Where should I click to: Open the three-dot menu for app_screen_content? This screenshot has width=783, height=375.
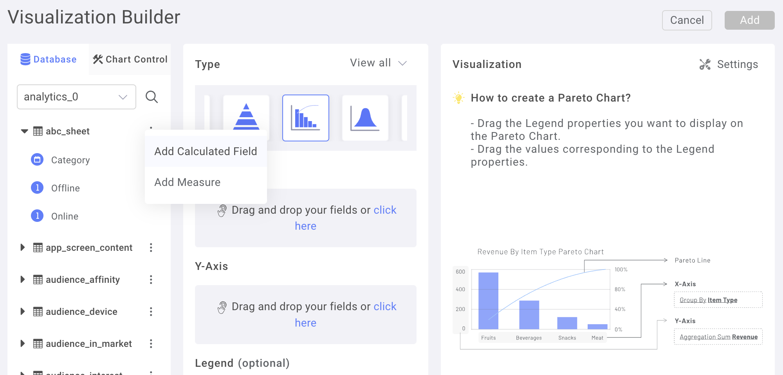[151, 247]
